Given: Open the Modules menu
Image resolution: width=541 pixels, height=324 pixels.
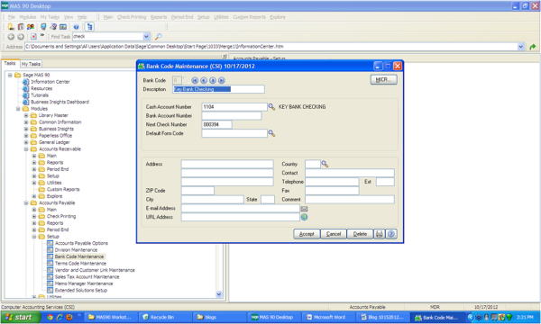Looking at the screenshot, I should tap(28, 17).
